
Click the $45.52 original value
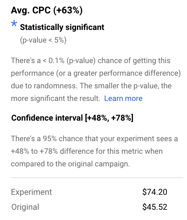tap(155, 207)
